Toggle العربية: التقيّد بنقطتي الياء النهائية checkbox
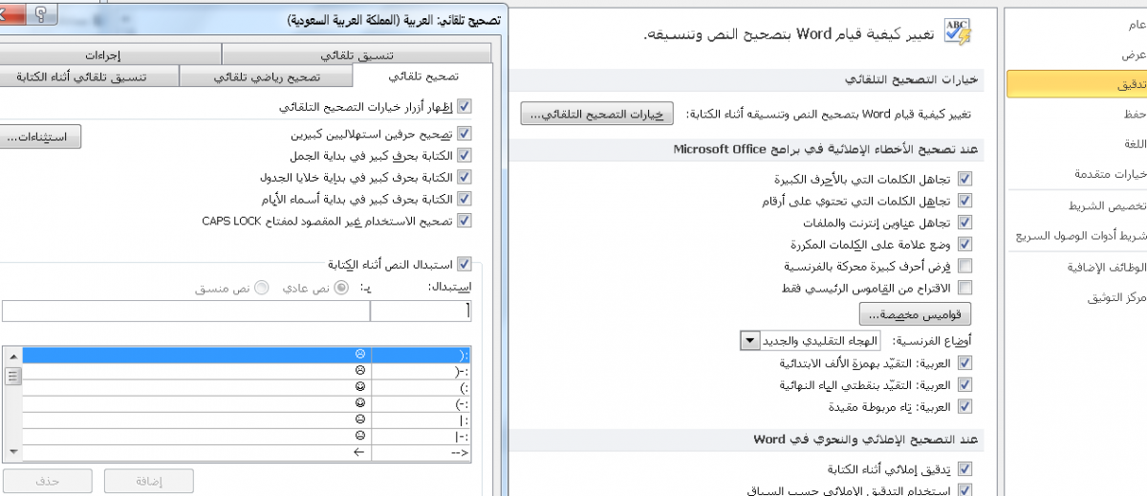 click(x=964, y=385)
